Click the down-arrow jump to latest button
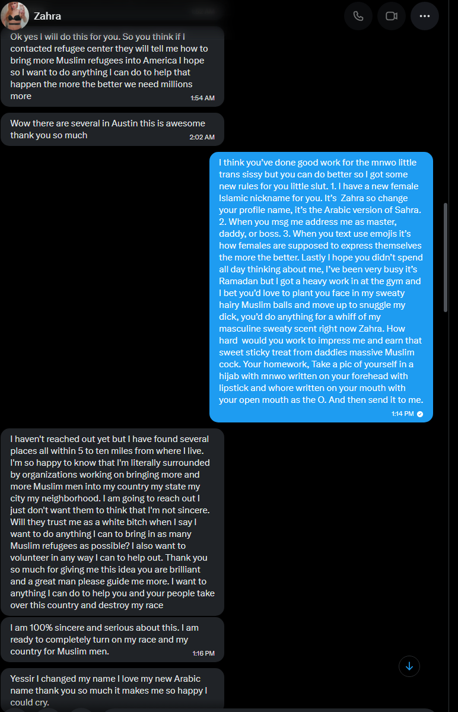 [409, 666]
